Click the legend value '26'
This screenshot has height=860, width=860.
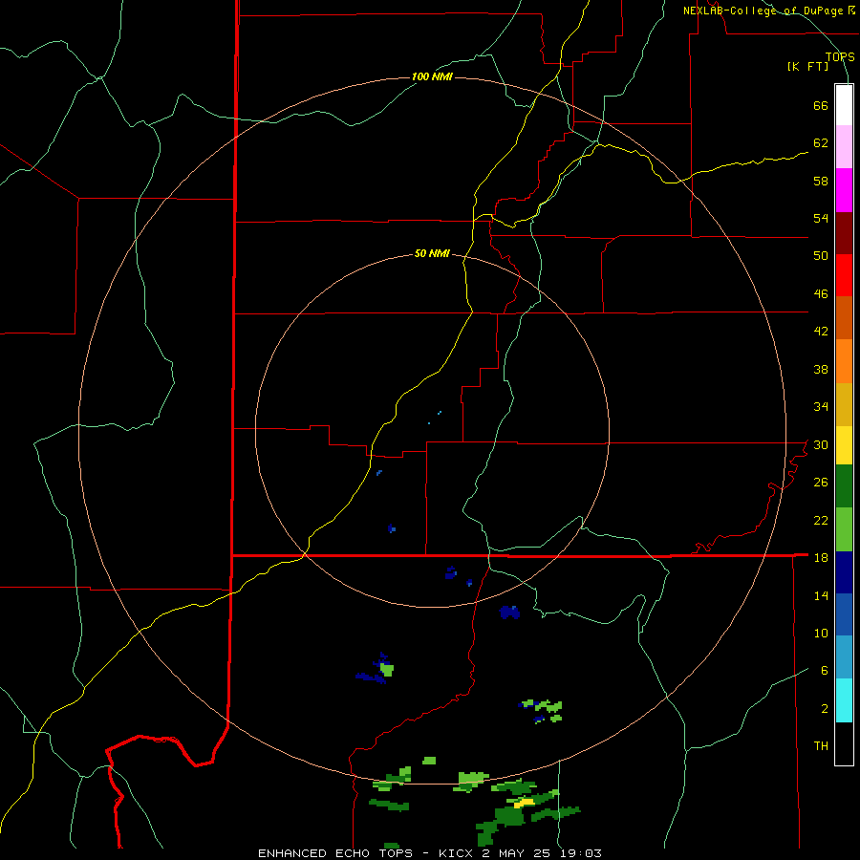point(821,483)
